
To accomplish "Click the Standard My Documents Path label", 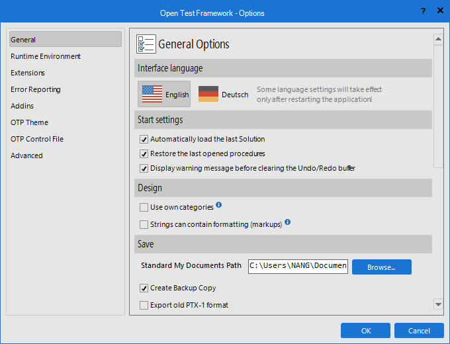I will click(x=191, y=265).
